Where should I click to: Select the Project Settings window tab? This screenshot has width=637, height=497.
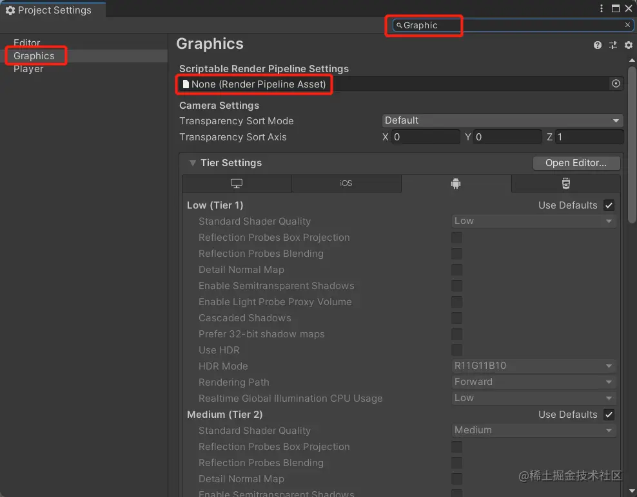pos(53,10)
